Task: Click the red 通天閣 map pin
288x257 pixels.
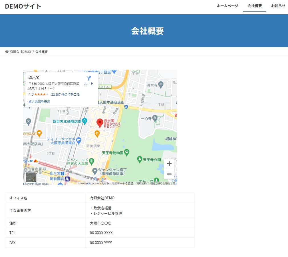Action: click(100, 123)
